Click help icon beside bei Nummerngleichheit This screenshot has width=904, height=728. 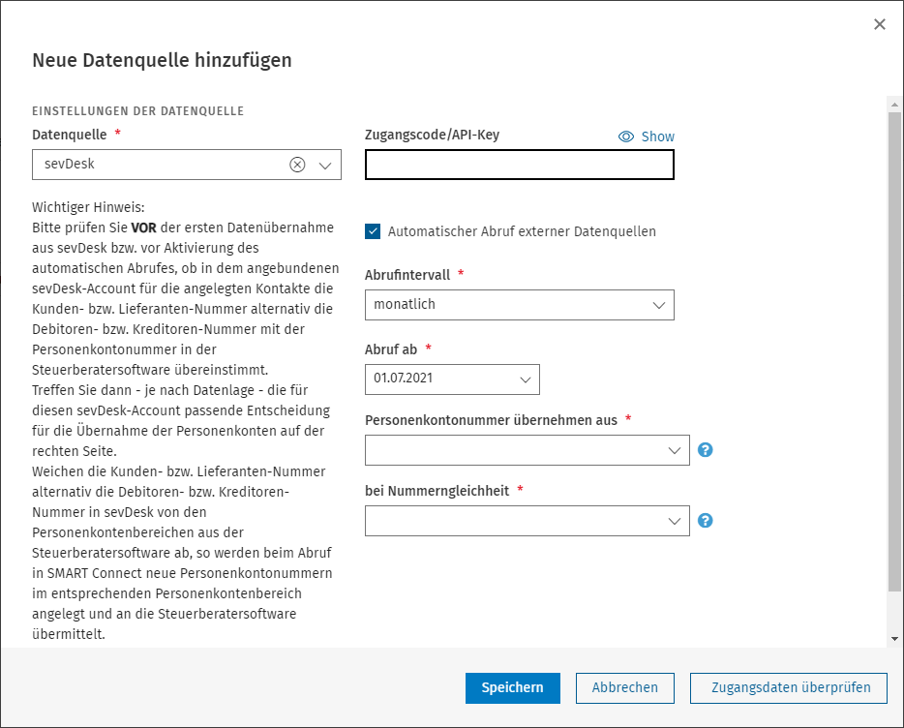coord(705,521)
